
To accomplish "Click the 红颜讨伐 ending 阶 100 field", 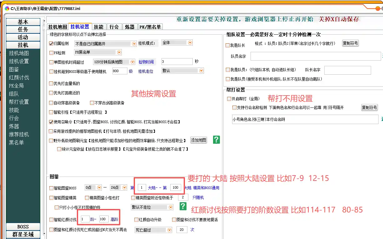I will [104, 219].
